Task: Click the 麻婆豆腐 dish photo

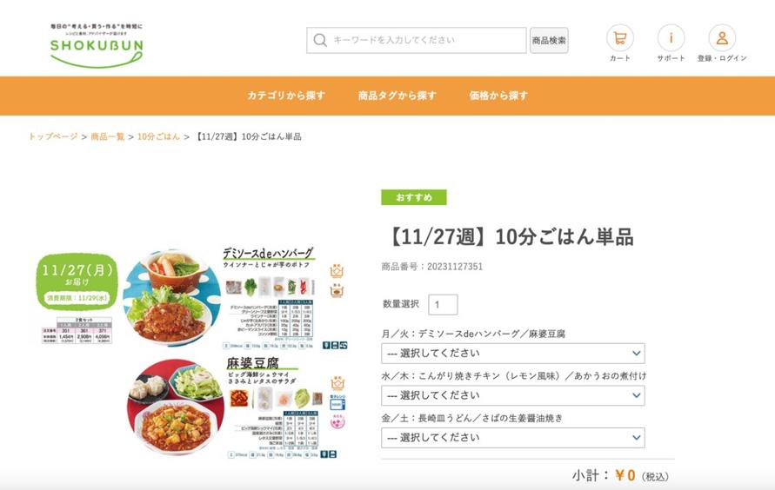Action: coord(175,407)
